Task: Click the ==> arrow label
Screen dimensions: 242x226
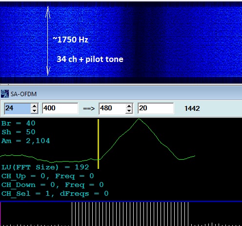Action: [89, 108]
